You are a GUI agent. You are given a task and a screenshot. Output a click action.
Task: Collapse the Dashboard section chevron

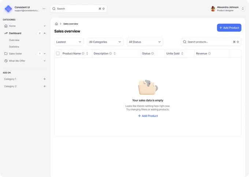[45, 33]
